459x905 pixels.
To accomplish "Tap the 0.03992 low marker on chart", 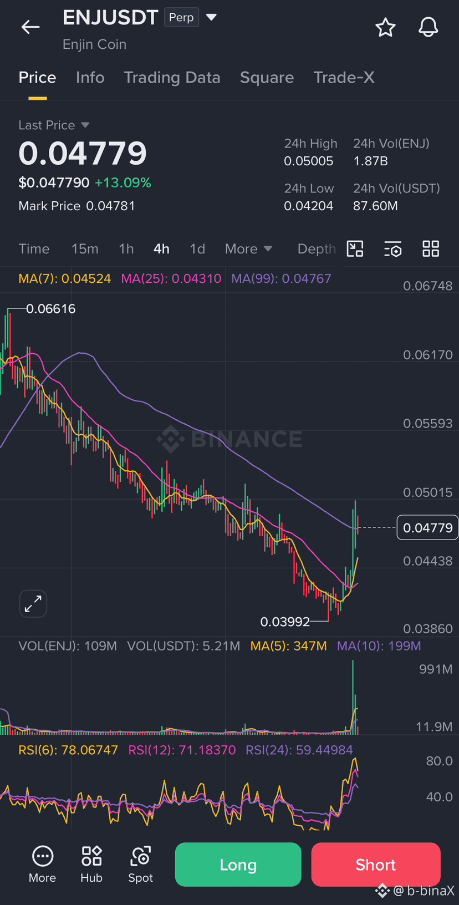I will [x=285, y=622].
